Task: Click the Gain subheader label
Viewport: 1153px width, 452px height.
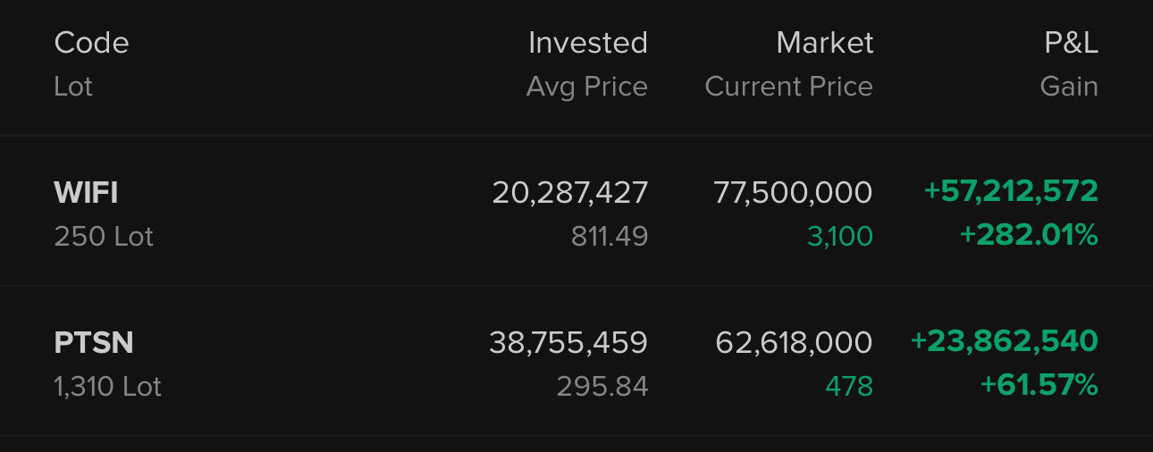Action: click(1069, 87)
